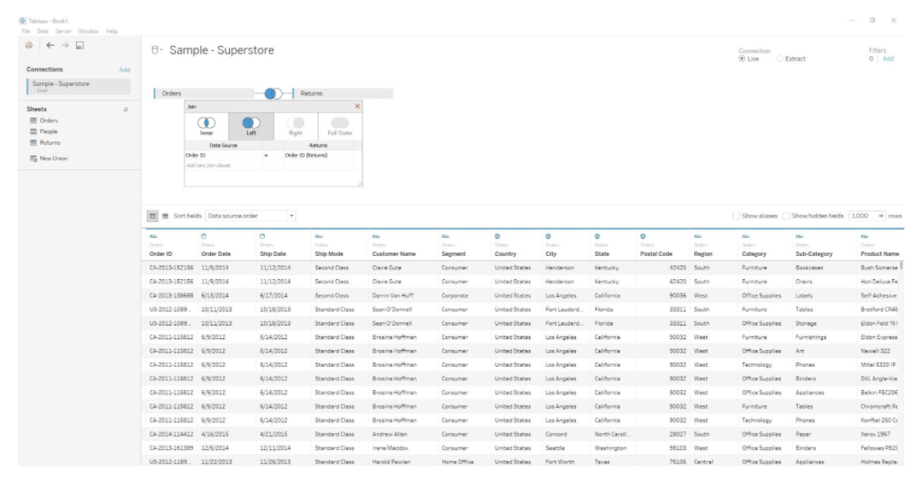The width and height of the screenshot is (916, 484).
Task: Add a data source filter
Action: point(888,59)
